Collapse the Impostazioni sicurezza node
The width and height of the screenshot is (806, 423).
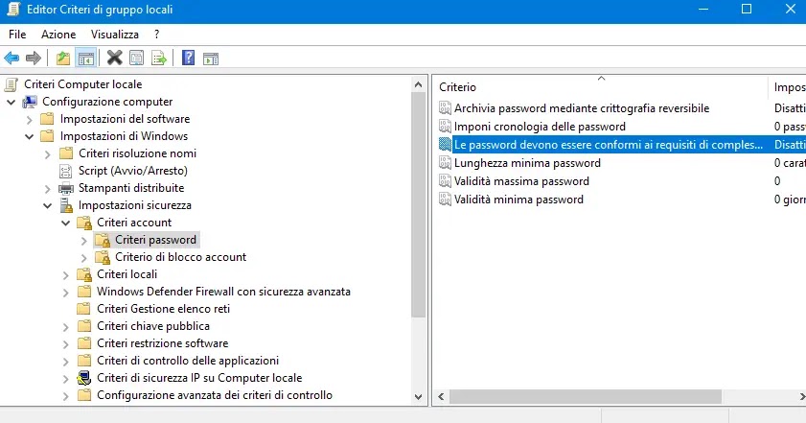click(x=47, y=205)
